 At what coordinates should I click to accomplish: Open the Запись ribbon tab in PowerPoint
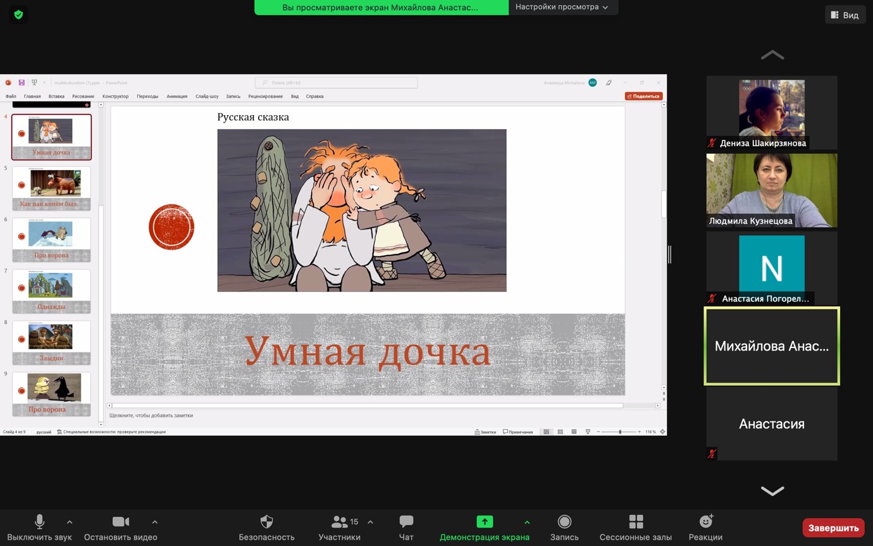click(233, 96)
